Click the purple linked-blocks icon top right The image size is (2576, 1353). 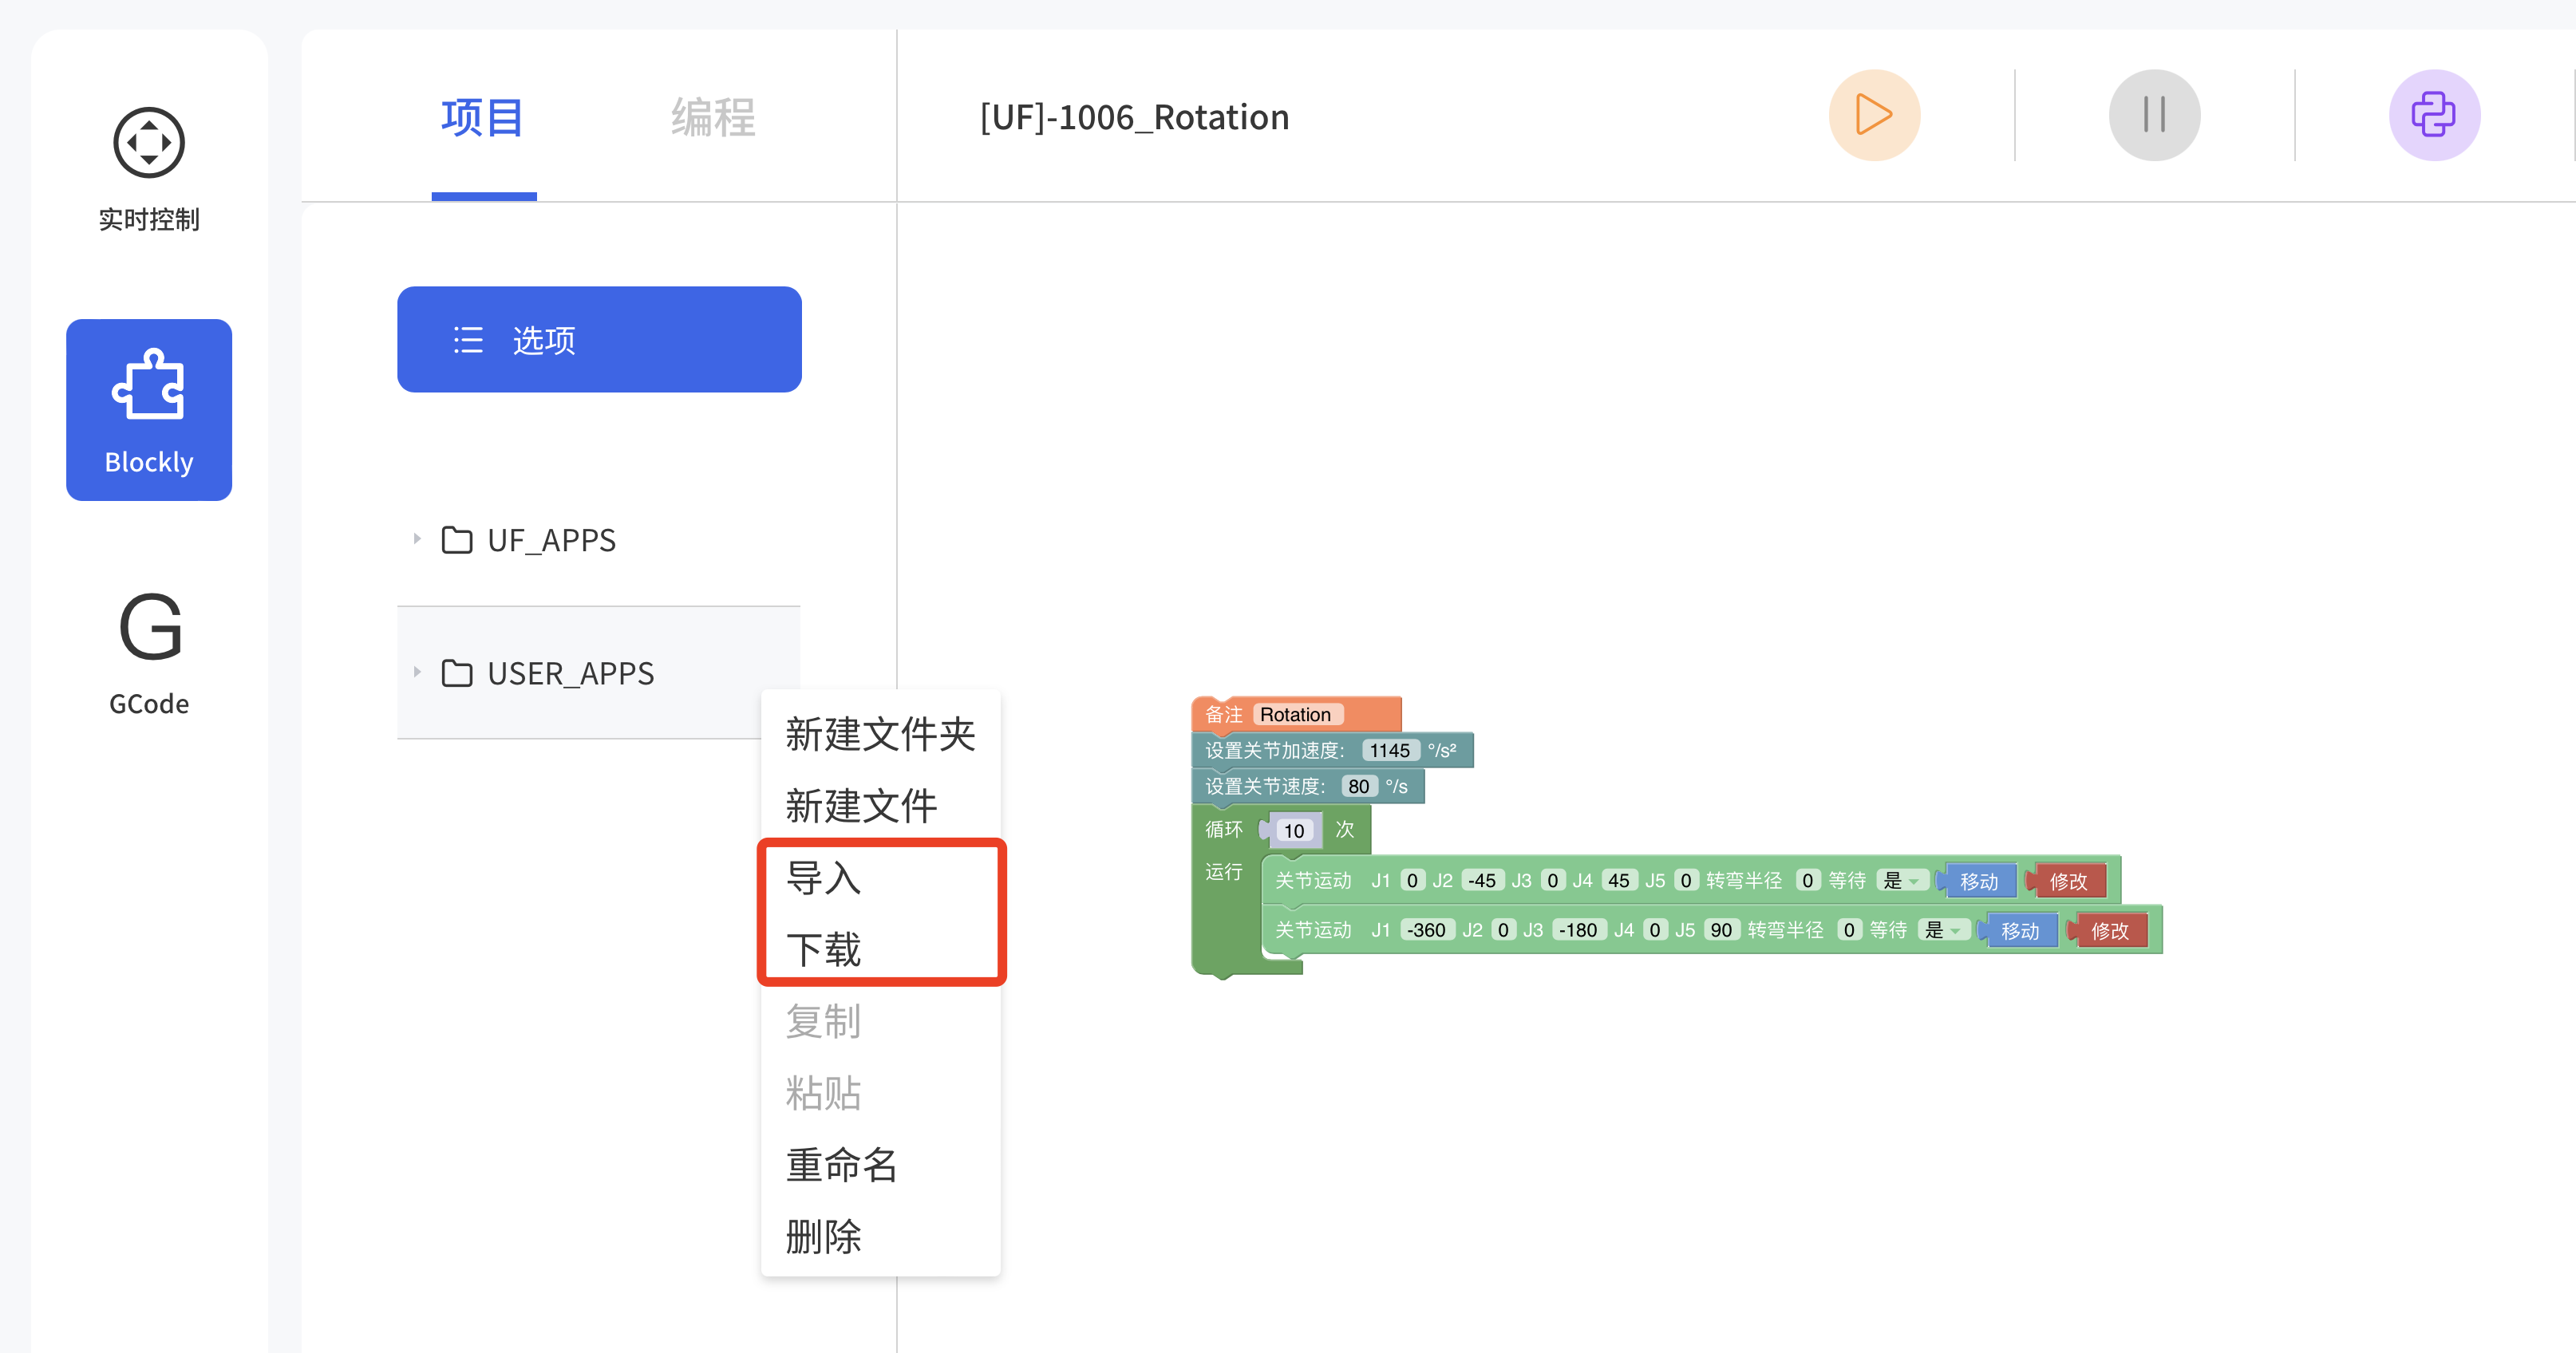[x=2435, y=115]
